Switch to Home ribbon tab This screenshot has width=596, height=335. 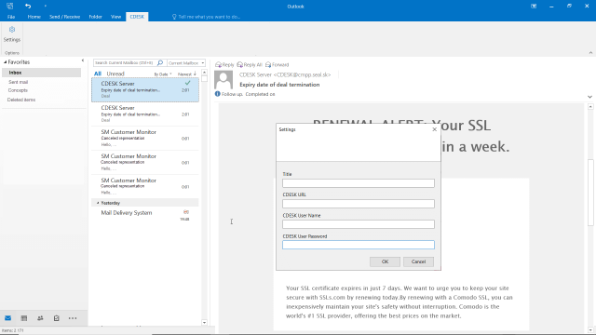click(34, 17)
